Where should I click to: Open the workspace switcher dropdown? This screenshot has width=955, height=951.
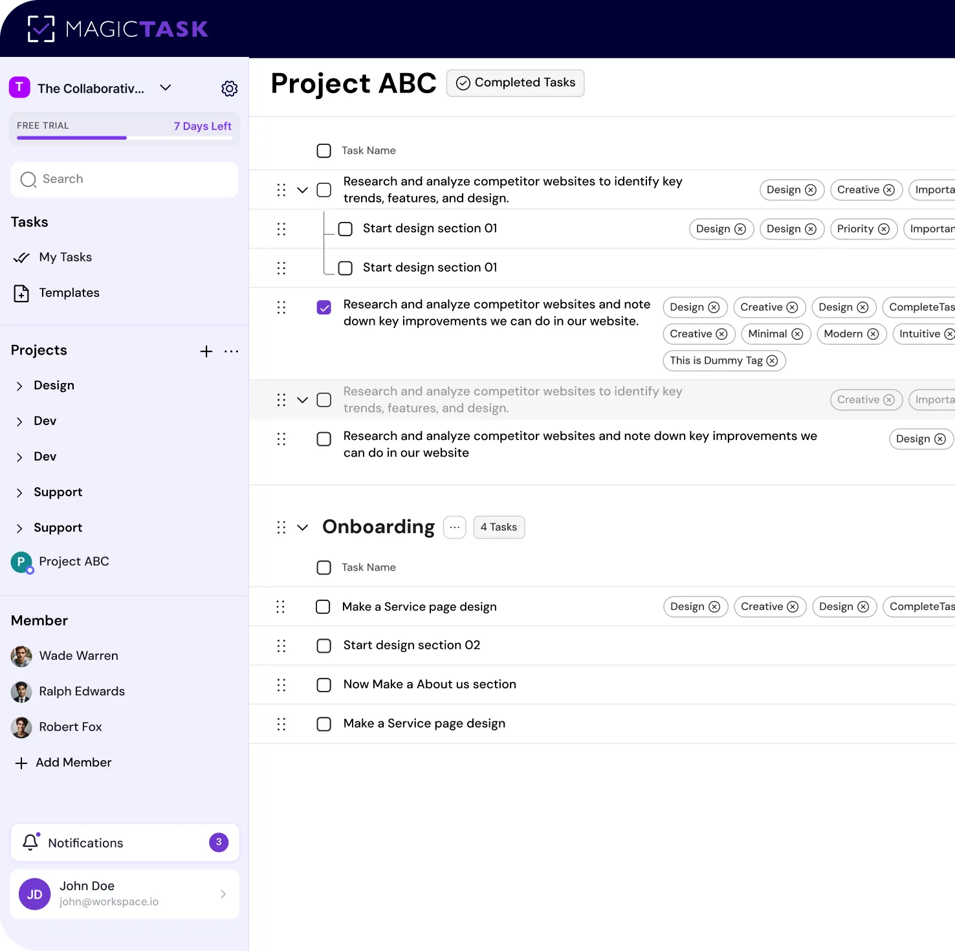coord(166,88)
